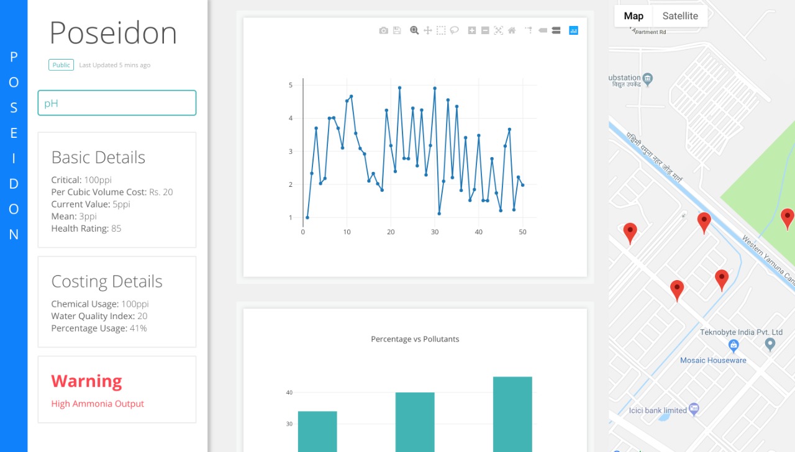
Task: Enable show closest data on hover
Action: (x=543, y=30)
